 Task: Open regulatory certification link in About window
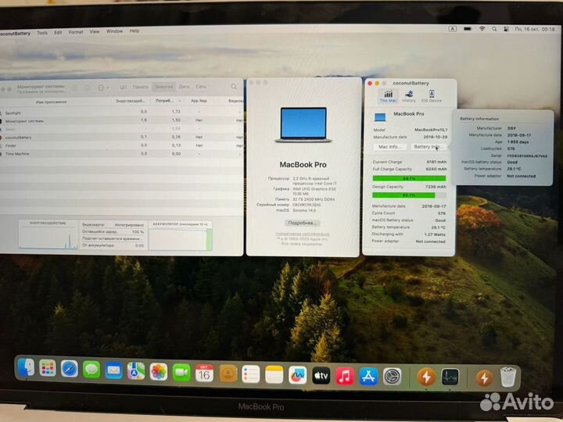click(x=303, y=234)
